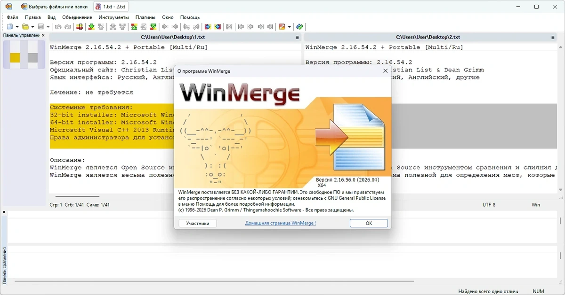Go to first difference icon
This screenshot has width=565, height=295.
tap(134, 27)
